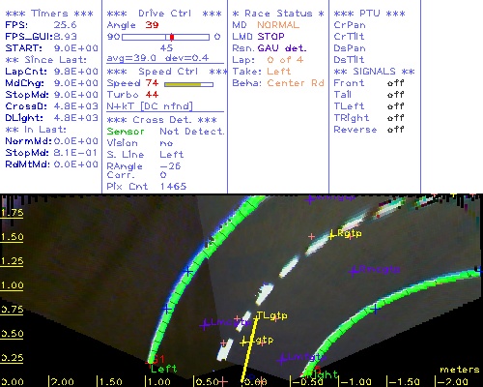483x387 pixels.
Task: Select the PTU panel title
Action: point(369,14)
